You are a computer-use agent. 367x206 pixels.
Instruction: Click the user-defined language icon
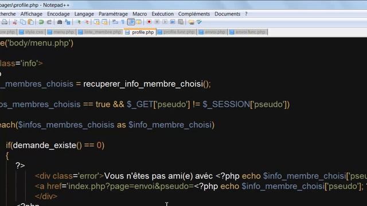[139, 22]
